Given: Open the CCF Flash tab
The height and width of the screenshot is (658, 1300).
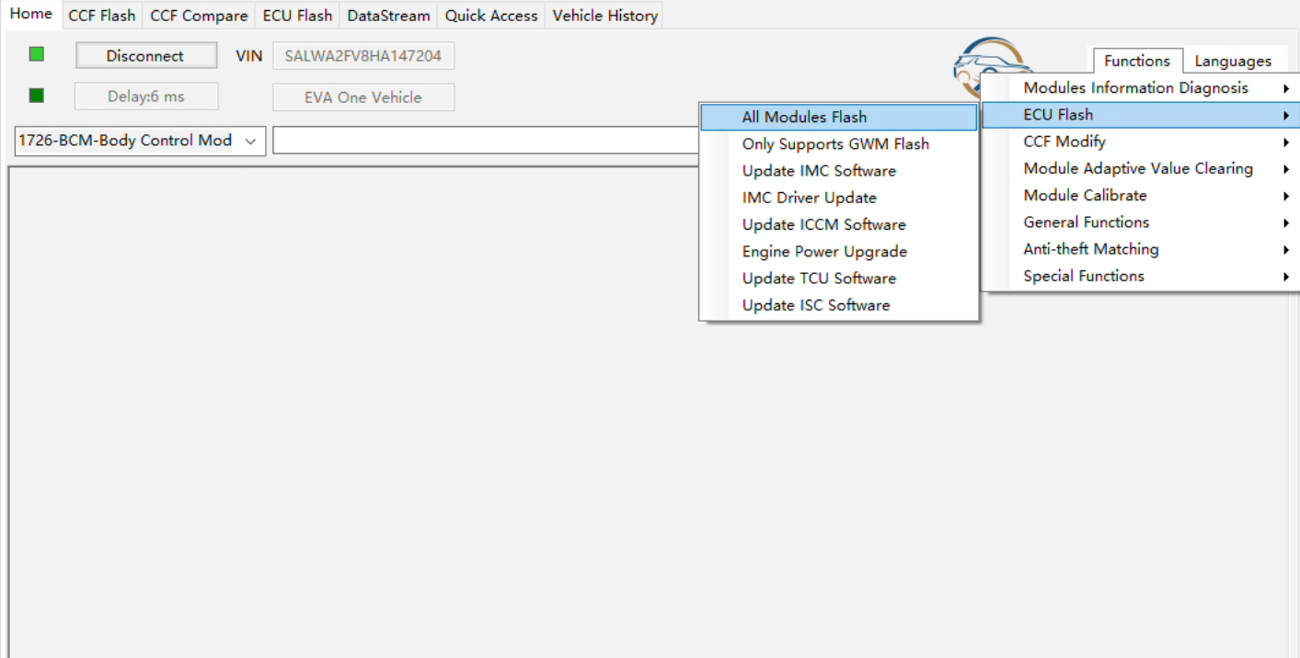Looking at the screenshot, I should pyautogui.click(x=101, y=16).
